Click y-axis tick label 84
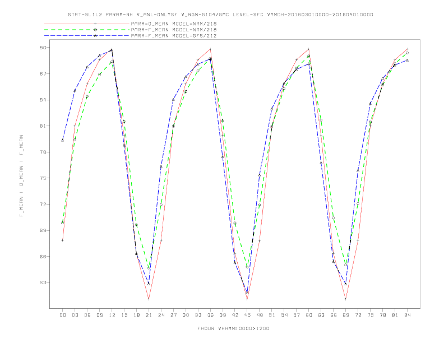This screenshot has width=444, height=343. coord(43,100)
